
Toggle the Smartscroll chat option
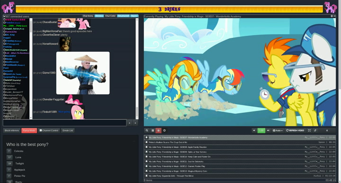click(x=123, y=16)
